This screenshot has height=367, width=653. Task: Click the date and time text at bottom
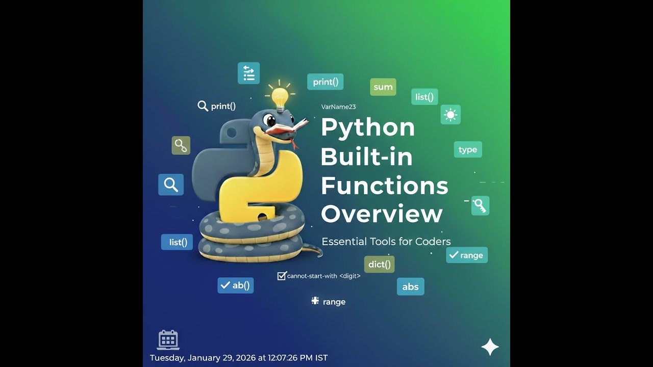239,358
